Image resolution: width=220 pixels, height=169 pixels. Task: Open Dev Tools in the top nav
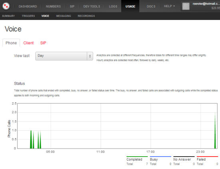[x=92, y=6]
